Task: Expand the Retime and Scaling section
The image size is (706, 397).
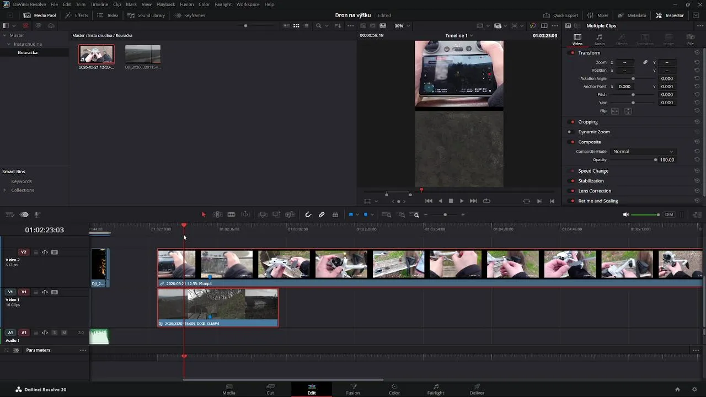Action: tap(598, 201)
